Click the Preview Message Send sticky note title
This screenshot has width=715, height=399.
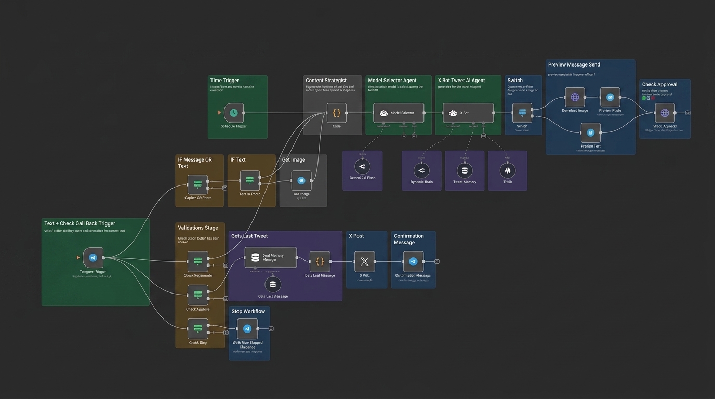pos(574,65)
